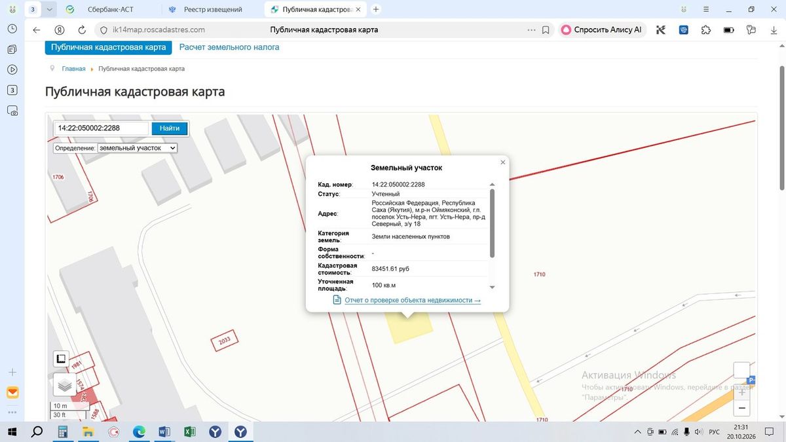The height and width of the screenshot is (442, 786).
Task: Click parcel label 2033 on map
Action: (x=225, y=341)
